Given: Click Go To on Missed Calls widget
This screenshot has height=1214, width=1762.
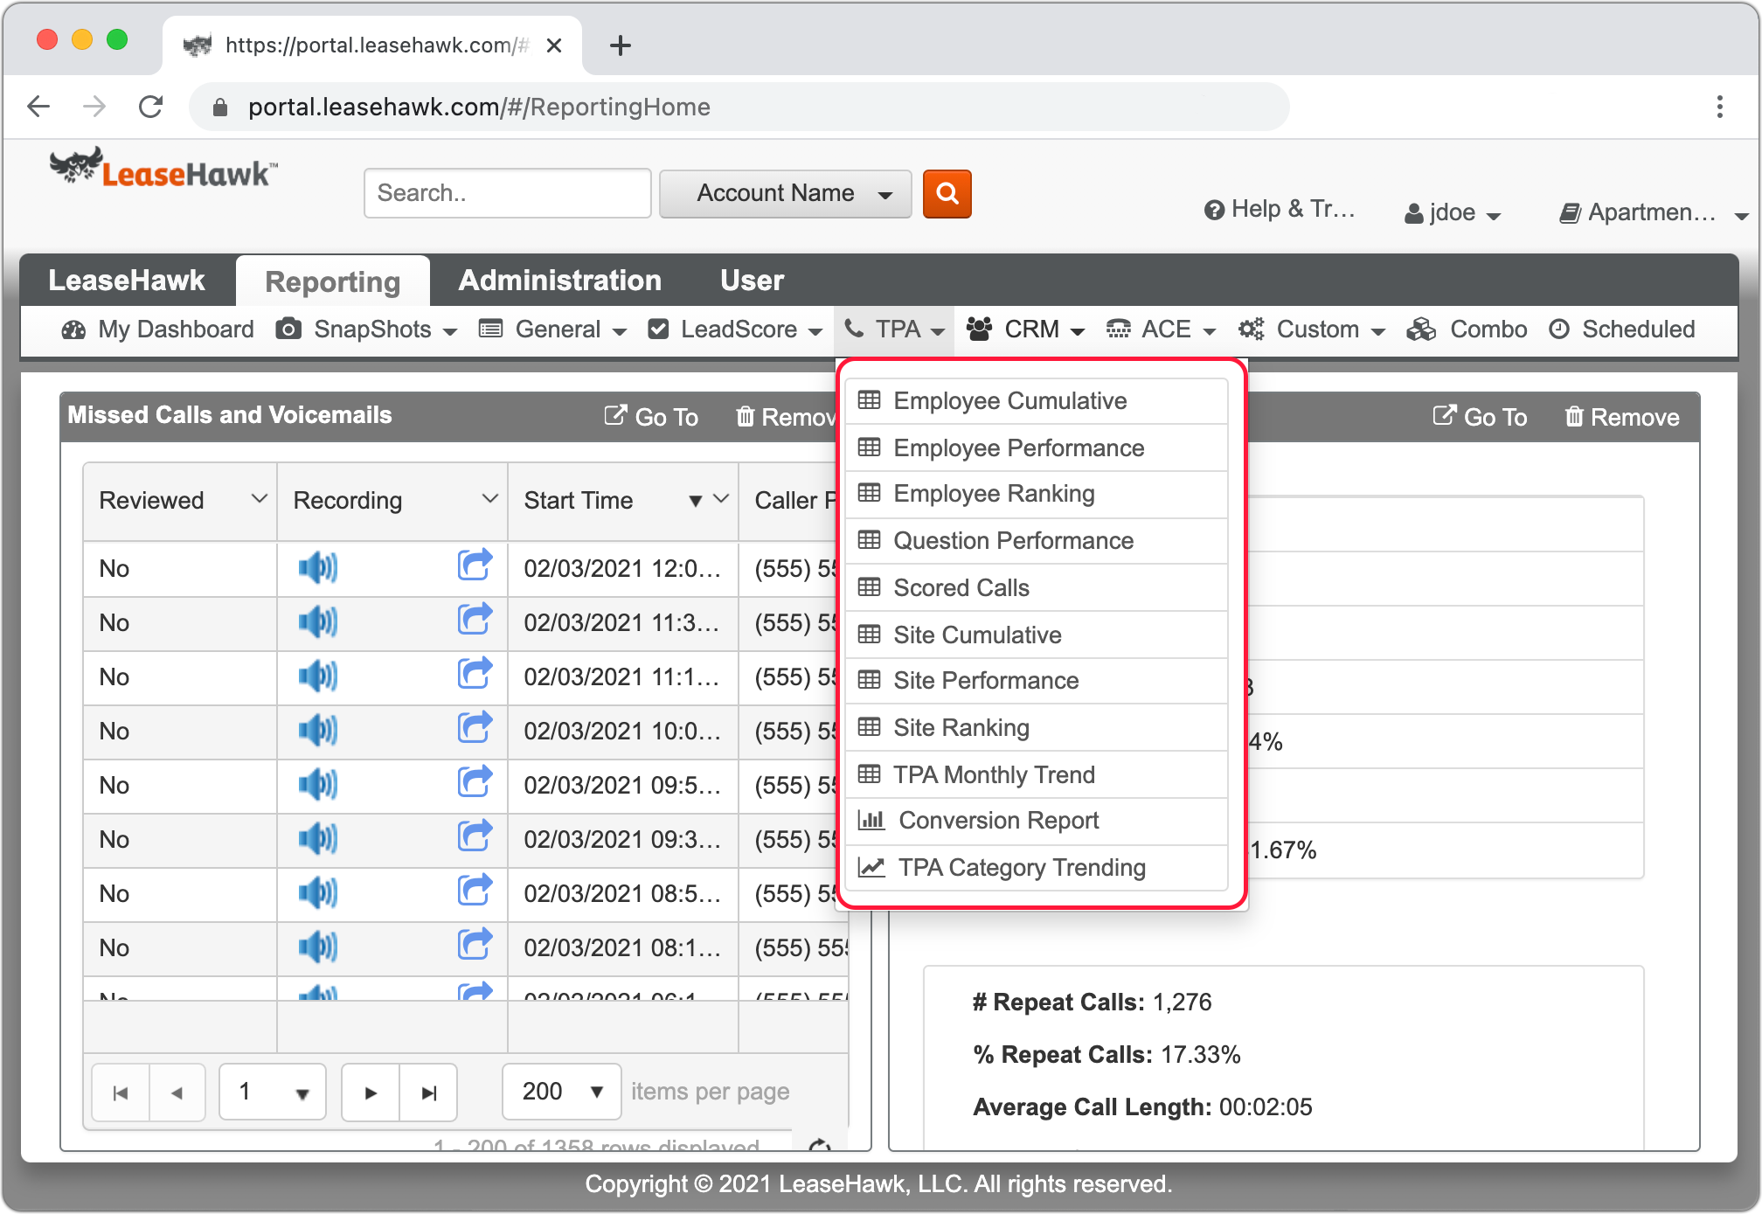Looking at the screenshot, I should (651, 417).
